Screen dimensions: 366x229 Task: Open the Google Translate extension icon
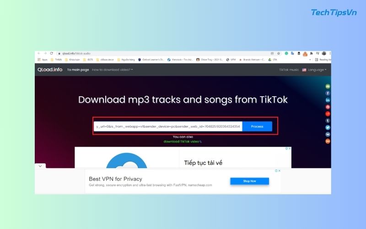point(292,53)
